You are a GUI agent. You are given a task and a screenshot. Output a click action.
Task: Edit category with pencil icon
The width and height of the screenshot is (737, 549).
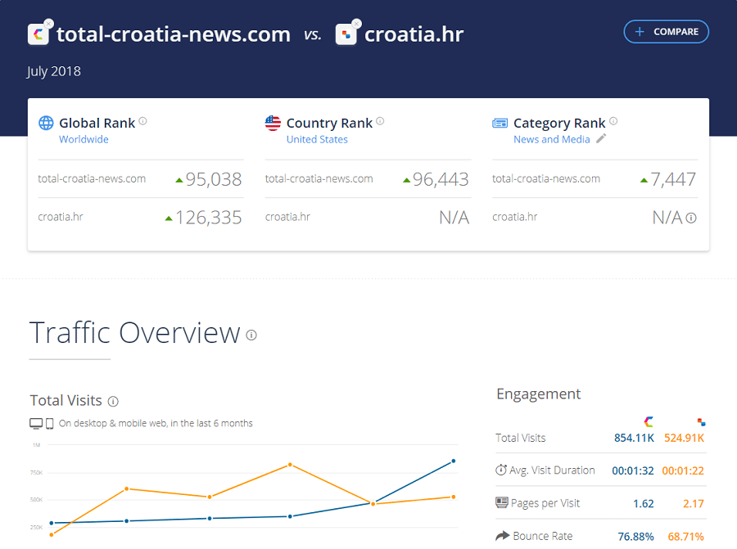pyautogui.click(x=601, y=138)
